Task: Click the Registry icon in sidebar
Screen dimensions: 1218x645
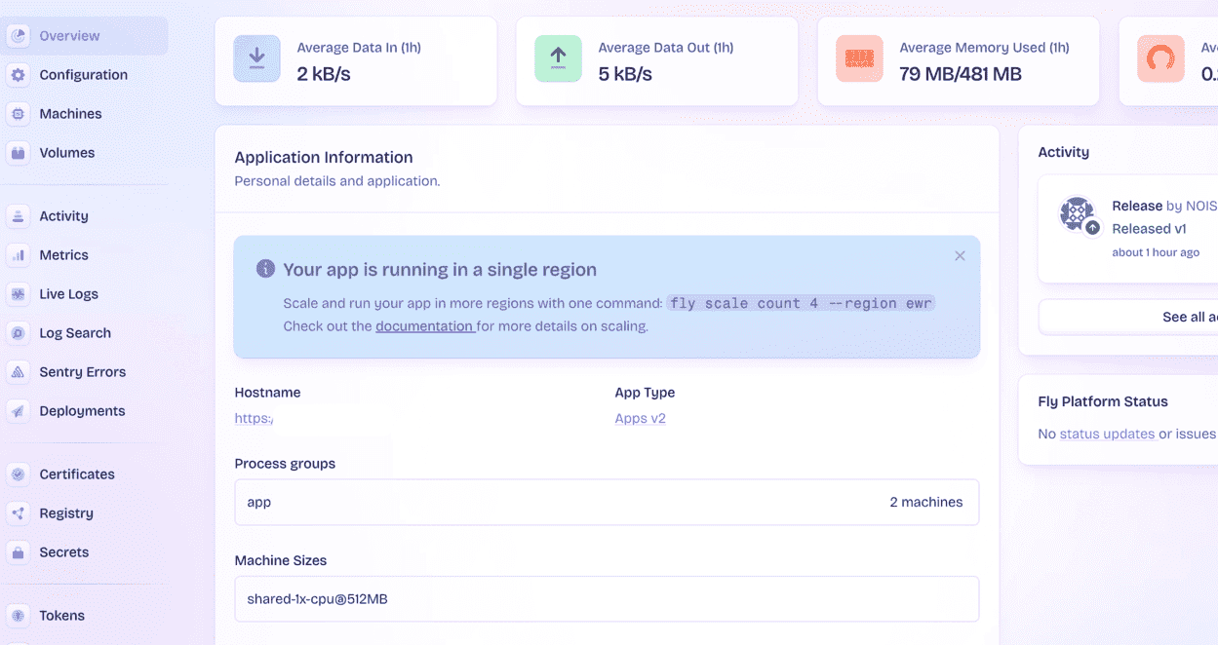Action: pos(18,513)
